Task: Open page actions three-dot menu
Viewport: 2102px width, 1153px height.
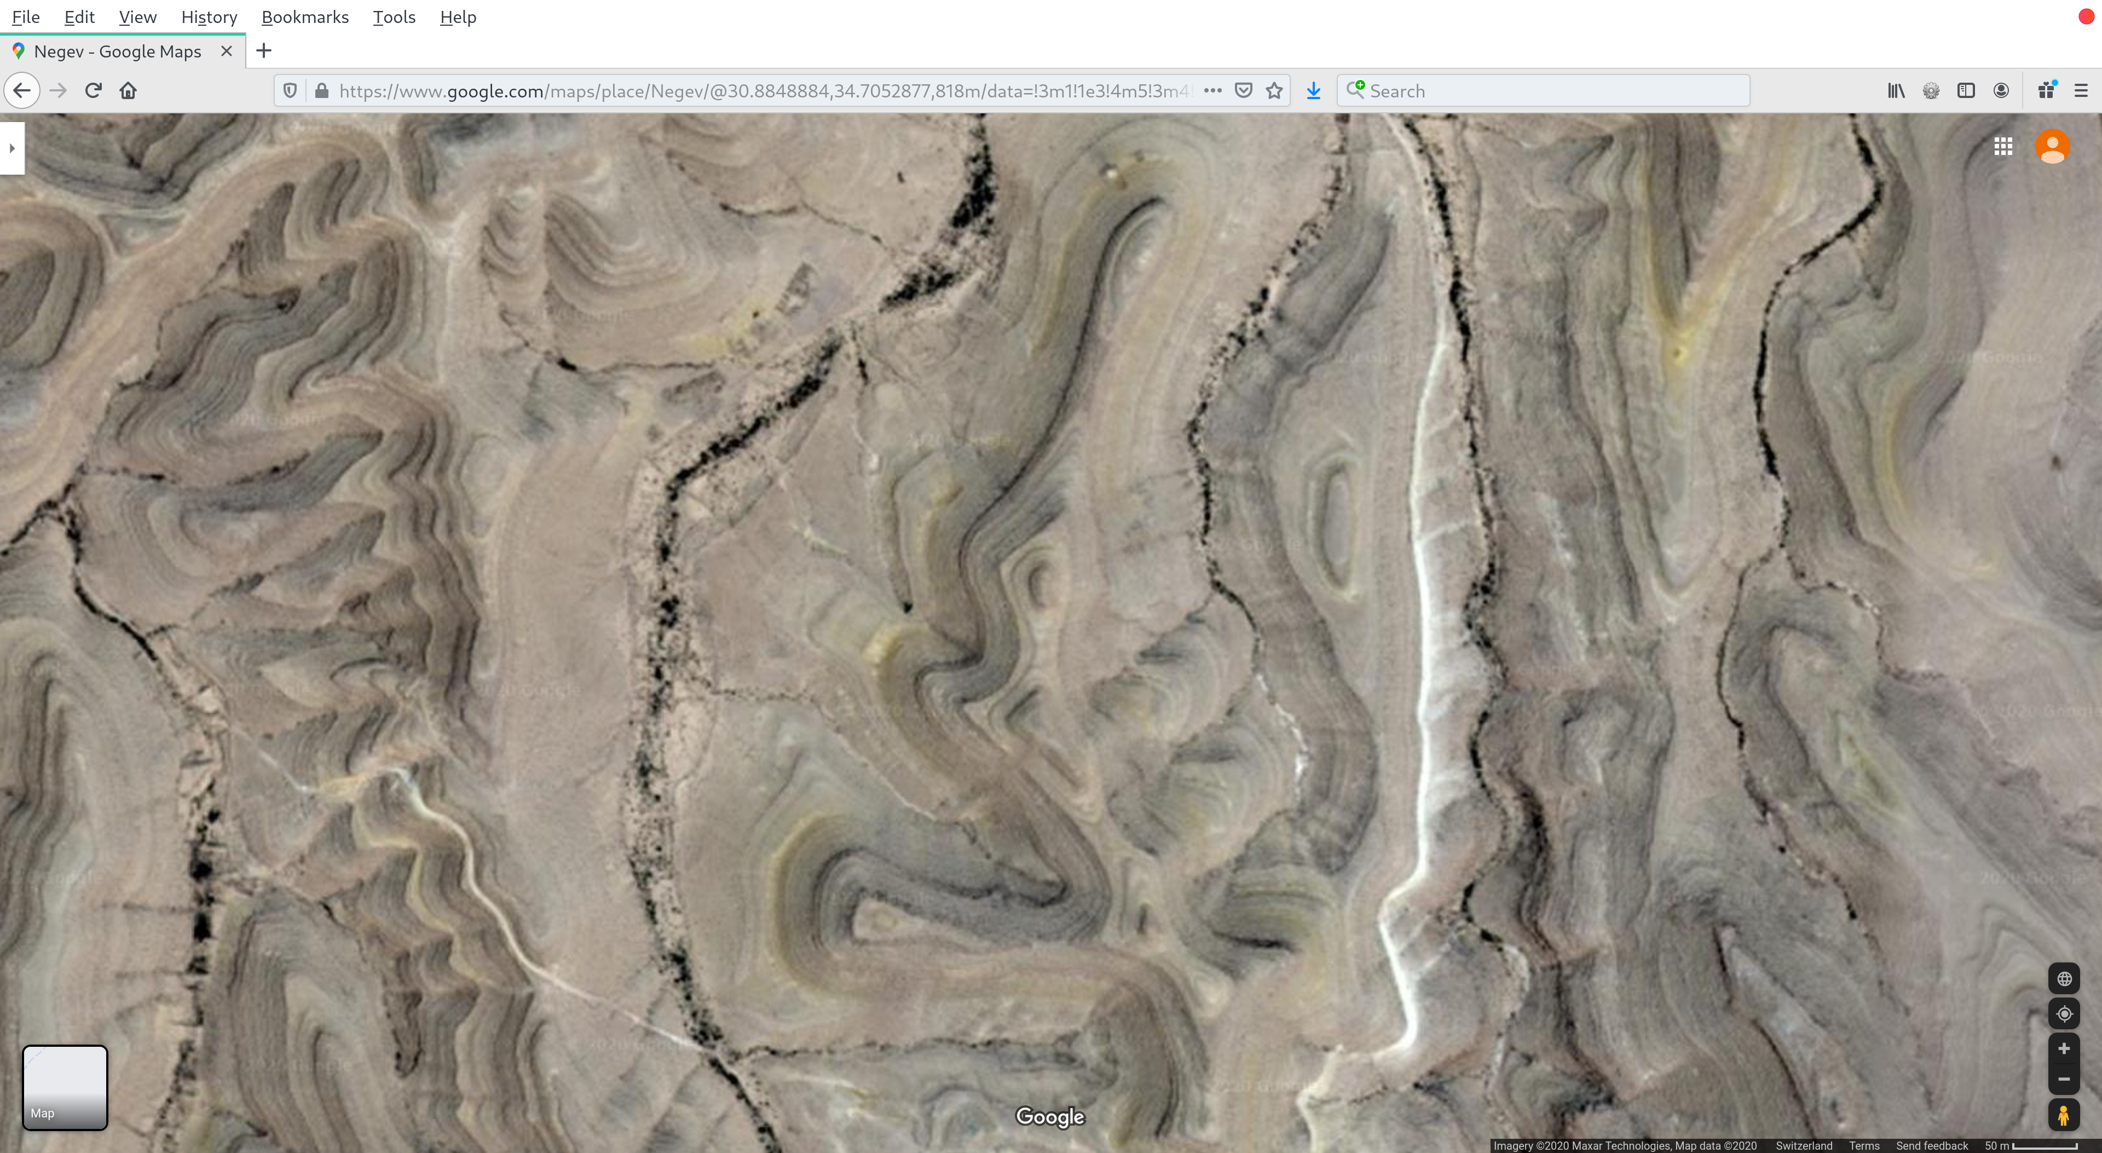Action: [1212, 90]
